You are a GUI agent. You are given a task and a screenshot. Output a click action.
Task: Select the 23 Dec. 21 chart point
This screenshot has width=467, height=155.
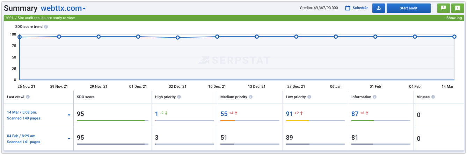(x=296, y=36)
